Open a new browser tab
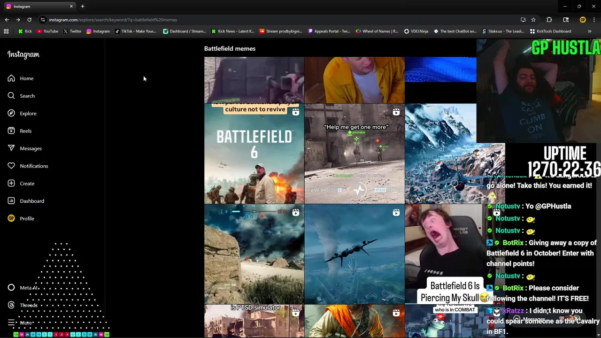Screen dimensions: 601x338 pyautogui.click(x=82, y=7)
